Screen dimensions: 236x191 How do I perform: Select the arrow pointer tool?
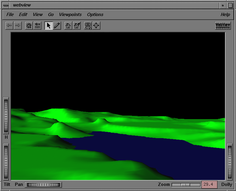(x=49, y=26)
